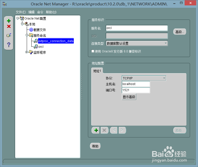Select 监听程序 in the tree
This screenshot has height=167, width=198.
click(40, 52)
